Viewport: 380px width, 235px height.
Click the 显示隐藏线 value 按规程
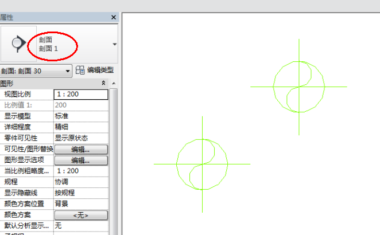tap(81, 193)
